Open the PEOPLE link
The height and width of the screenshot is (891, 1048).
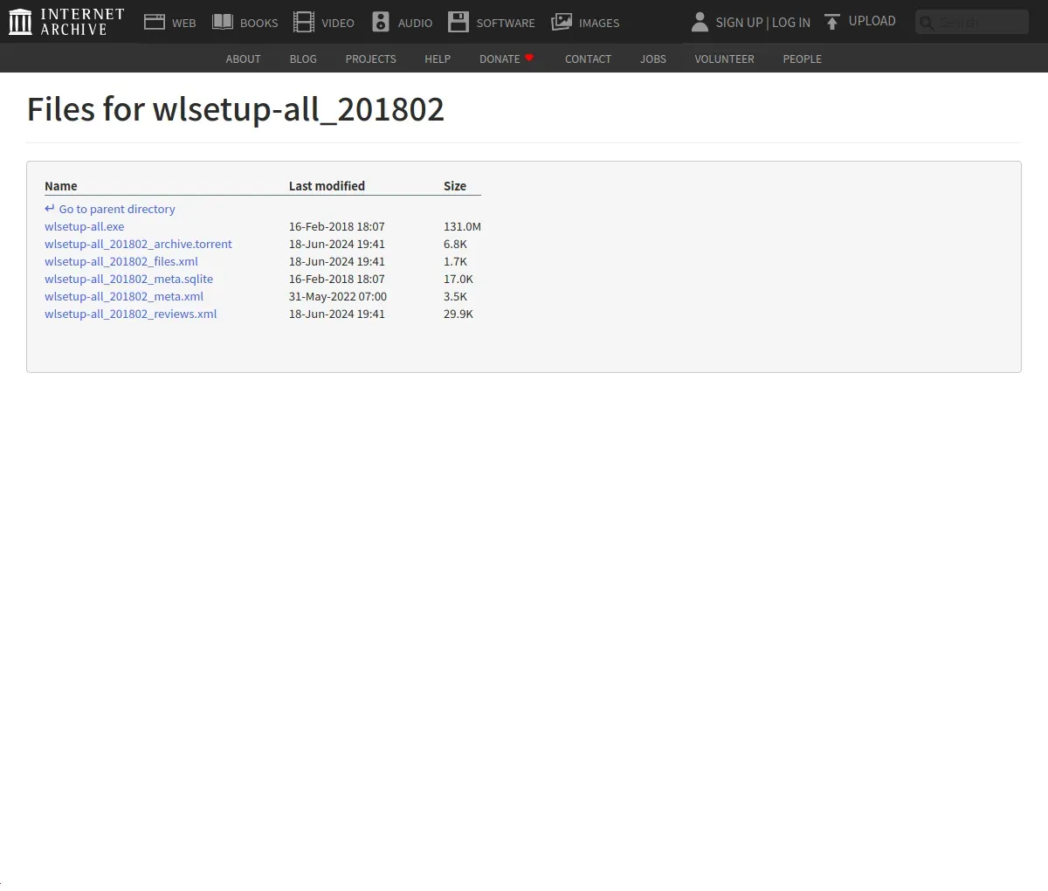802,59
